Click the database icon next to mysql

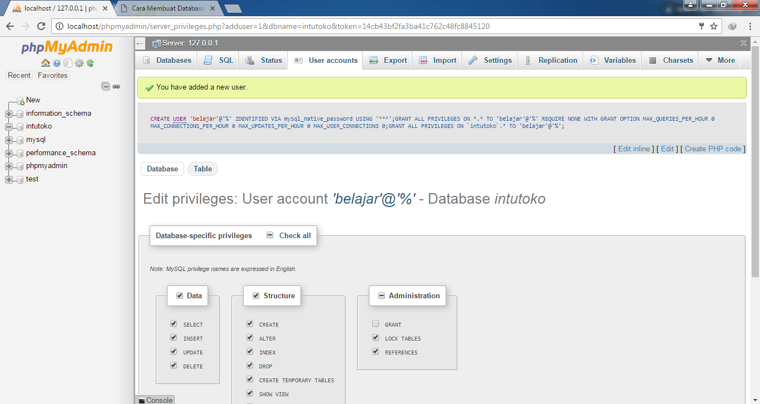(20, 140)
